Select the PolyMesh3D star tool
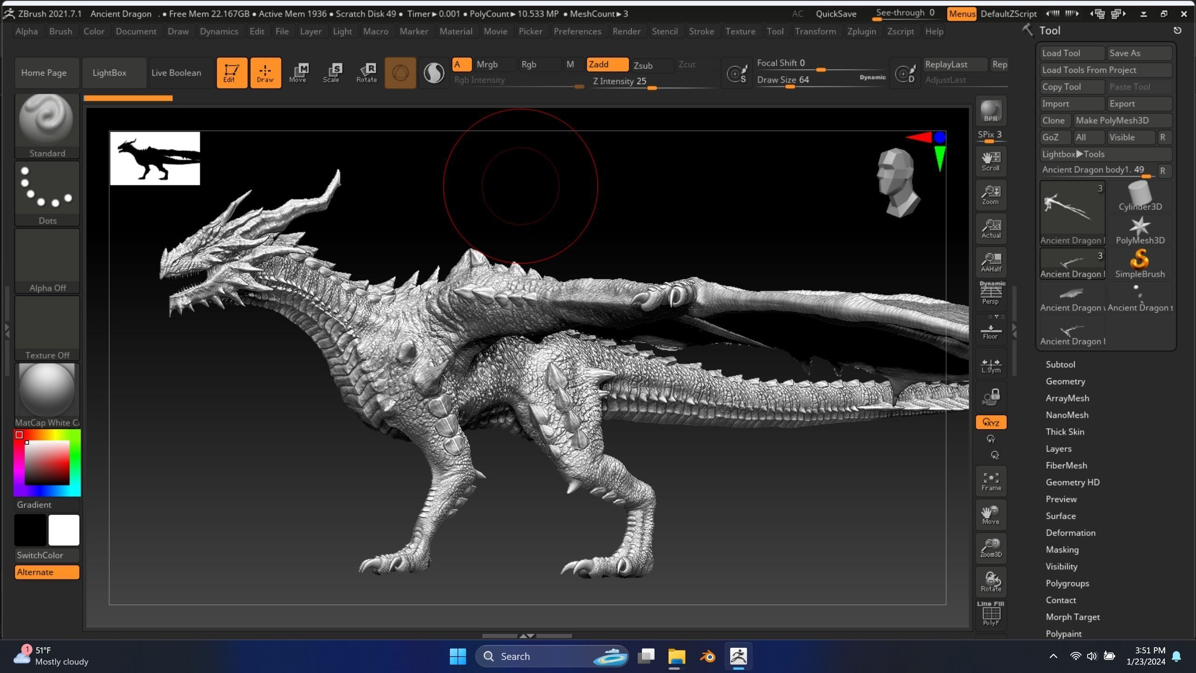The image size is (1196, 673). (x=1140, y=230)
